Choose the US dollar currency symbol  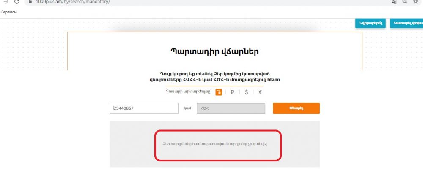[x=247, y=92]
